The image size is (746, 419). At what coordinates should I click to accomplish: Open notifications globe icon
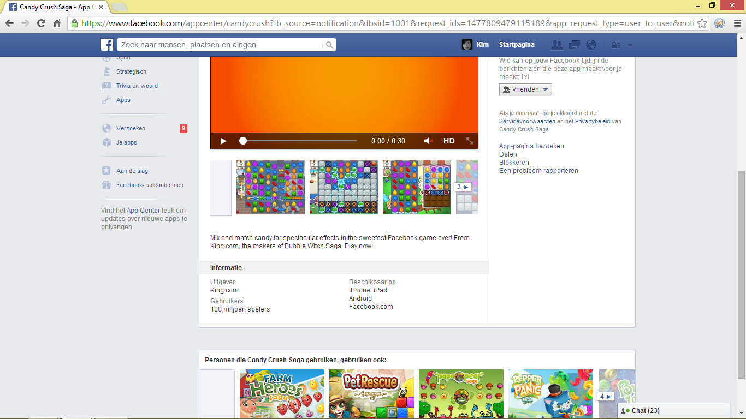tap(591, 45)
